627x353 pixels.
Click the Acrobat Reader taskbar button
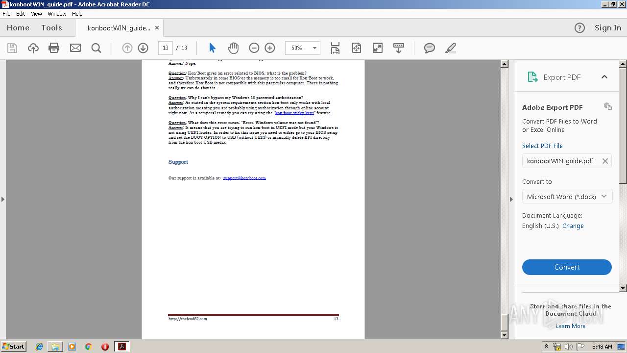121,347
